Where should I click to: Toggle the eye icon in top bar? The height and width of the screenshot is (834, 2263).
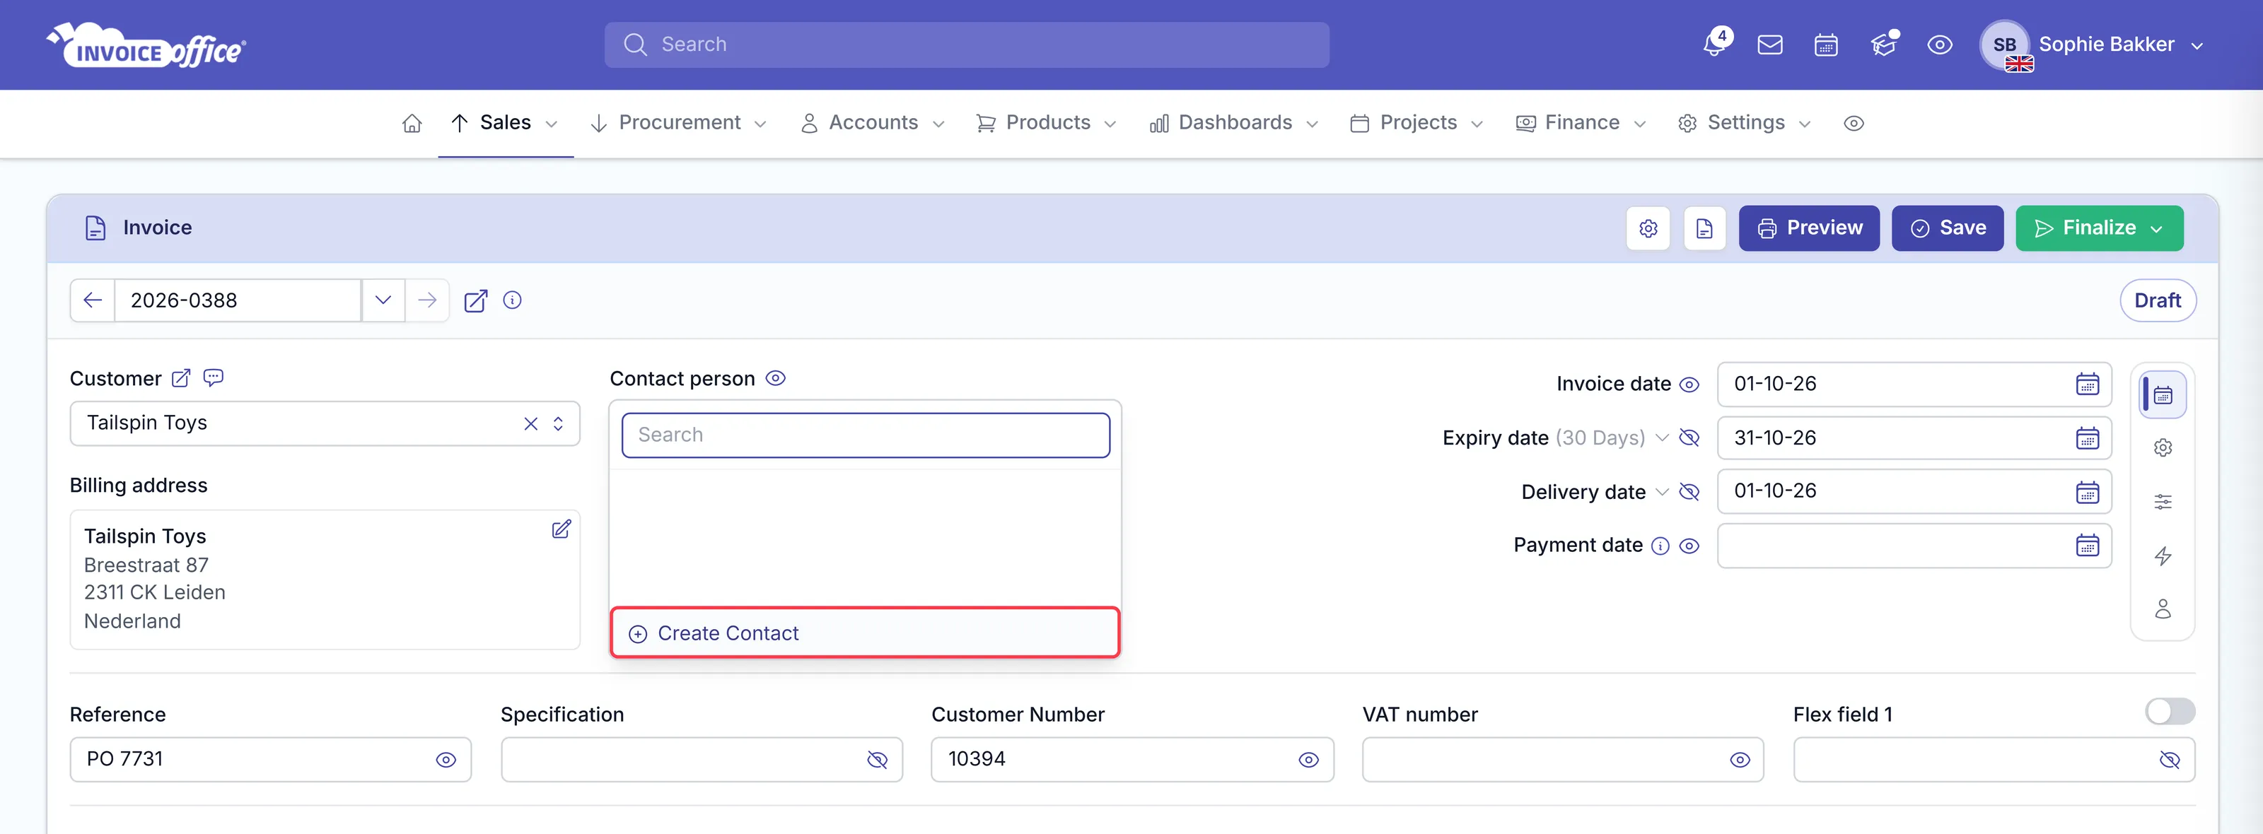click(1940, 45)
